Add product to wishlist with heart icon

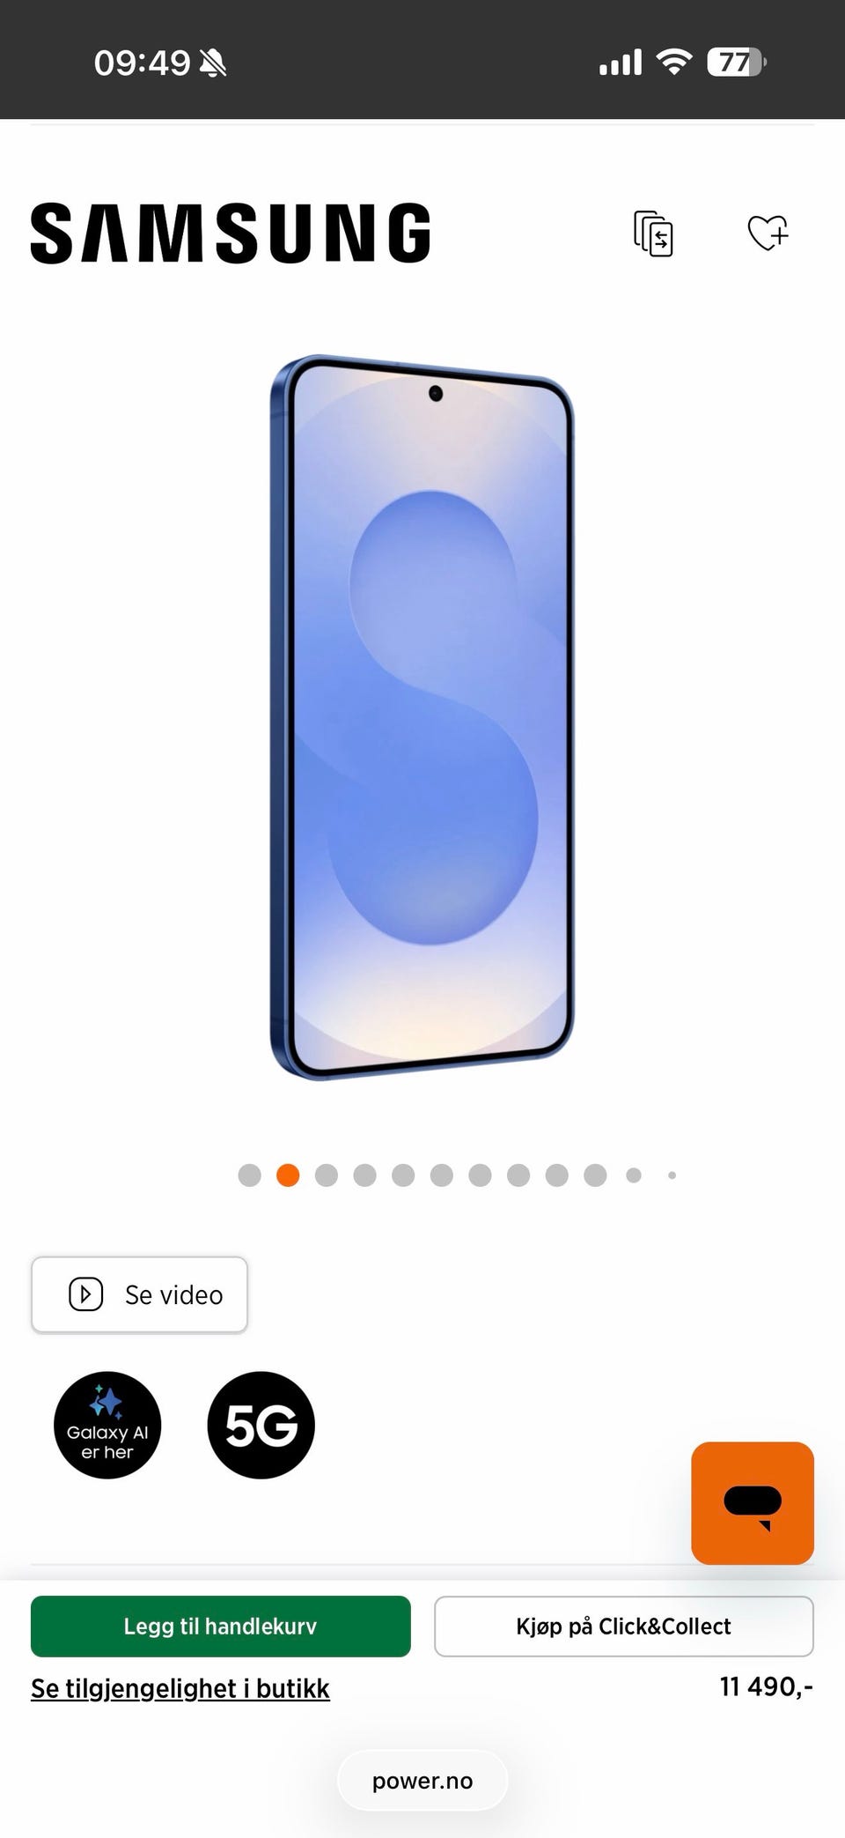pyautogui.click(x=768, y=233)
